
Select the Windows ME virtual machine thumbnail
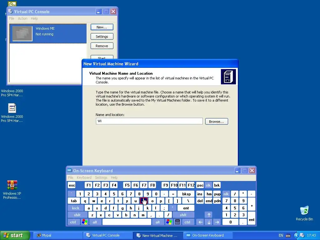pyautogui.click(x=22, y=33)
